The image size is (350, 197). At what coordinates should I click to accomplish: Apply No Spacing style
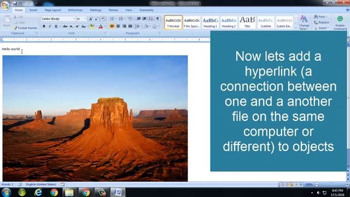[191, 22]
